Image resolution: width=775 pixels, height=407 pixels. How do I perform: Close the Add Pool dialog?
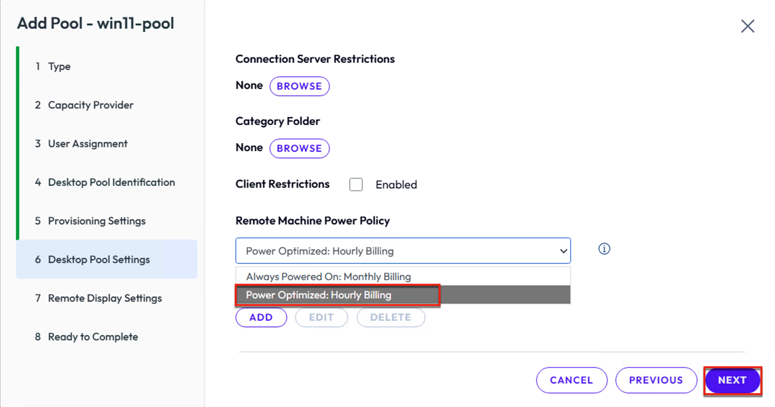pyautogui.click(x=747, y=26)
